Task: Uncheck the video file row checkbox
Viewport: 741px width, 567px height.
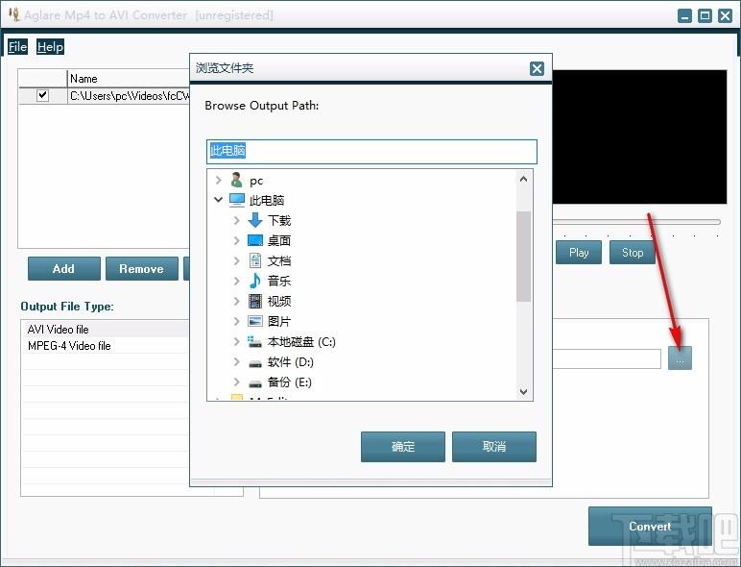Action: pyautogui.click(x=42, y=95)
